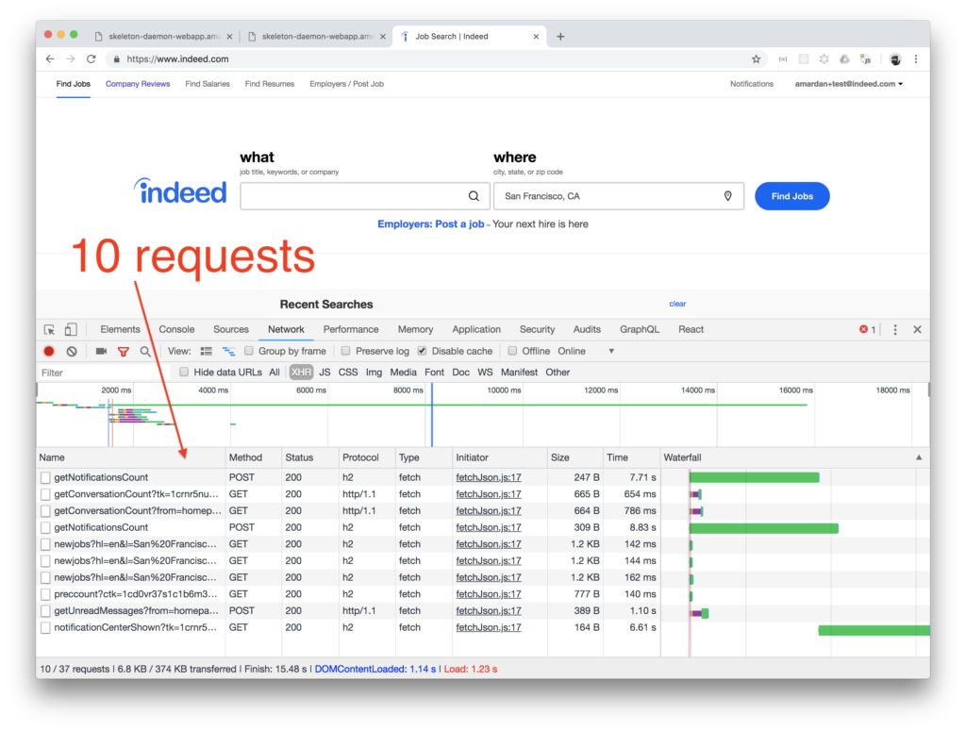Clear recent searches link
The width and height of the screenshot is (966, 730).
coord(677,304)
